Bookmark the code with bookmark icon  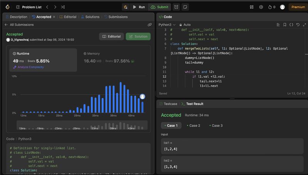click(x=285, y=25)
